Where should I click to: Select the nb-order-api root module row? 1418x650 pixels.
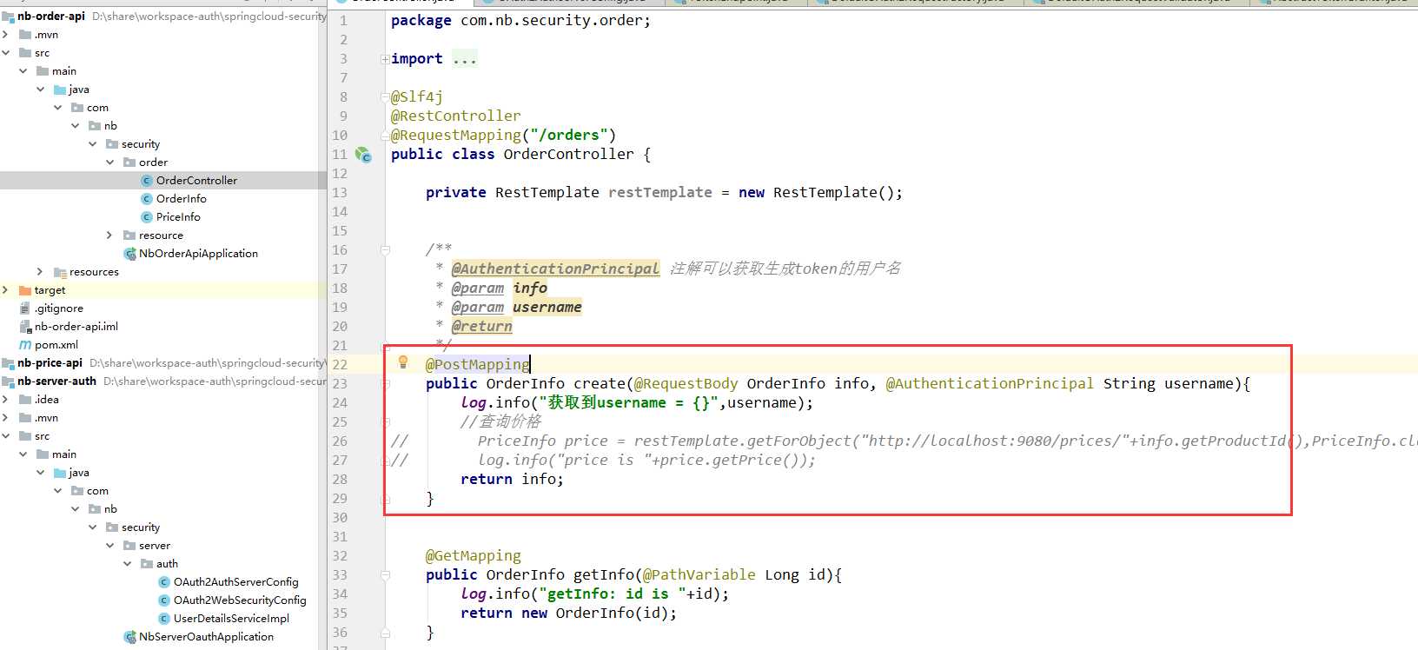163,17
